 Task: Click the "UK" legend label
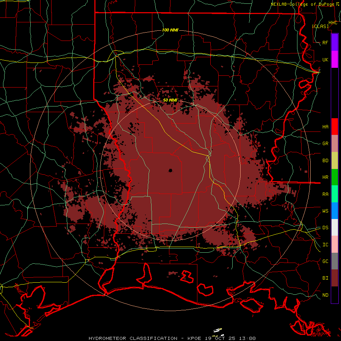coord(325,59)
